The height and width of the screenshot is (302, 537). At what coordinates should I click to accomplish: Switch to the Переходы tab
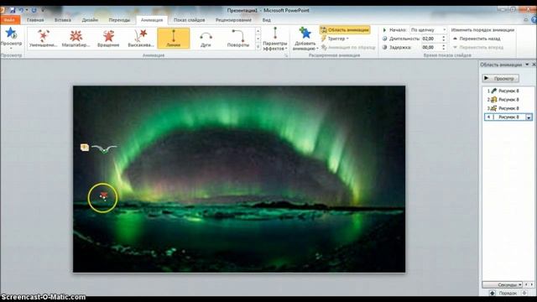click(119, 20)
